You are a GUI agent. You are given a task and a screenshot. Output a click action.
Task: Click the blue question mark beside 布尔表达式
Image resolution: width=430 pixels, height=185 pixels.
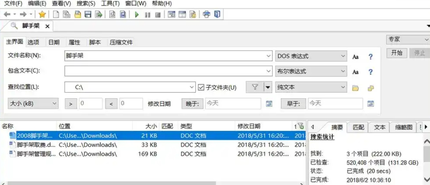(370, 72)
